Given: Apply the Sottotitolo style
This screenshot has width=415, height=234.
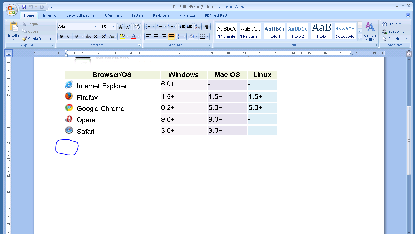Looking at the screenshot, I should [x=345, y=31].
